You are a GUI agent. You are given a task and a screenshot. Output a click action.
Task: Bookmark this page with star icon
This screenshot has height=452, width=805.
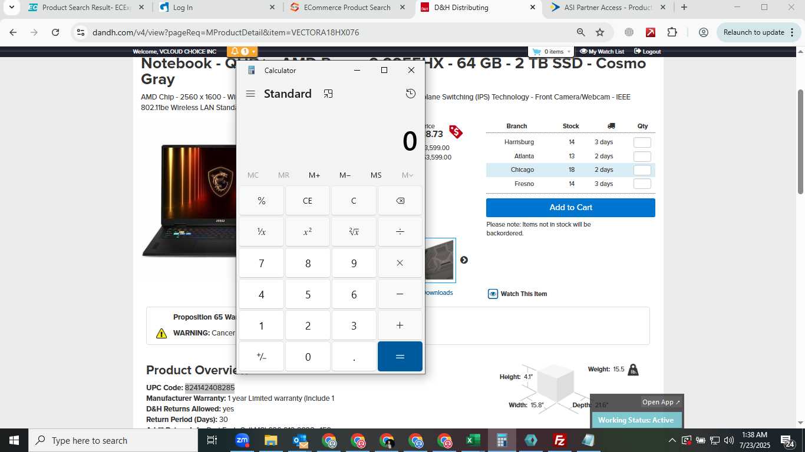pos(600,32)
